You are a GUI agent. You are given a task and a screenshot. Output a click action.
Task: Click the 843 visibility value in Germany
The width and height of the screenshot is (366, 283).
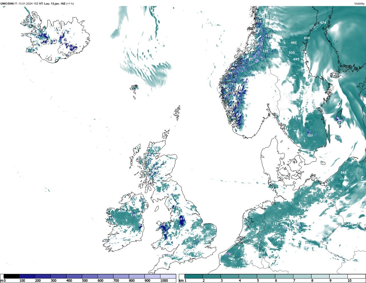(x=282, y=237)
